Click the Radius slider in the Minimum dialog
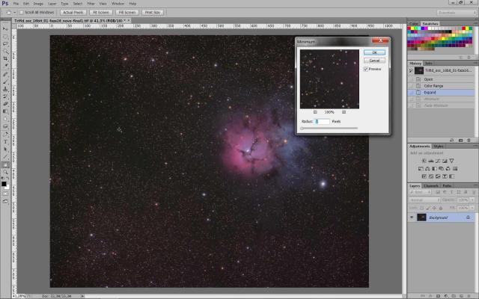This screenshot has width=479, height=299. point(329,129)
